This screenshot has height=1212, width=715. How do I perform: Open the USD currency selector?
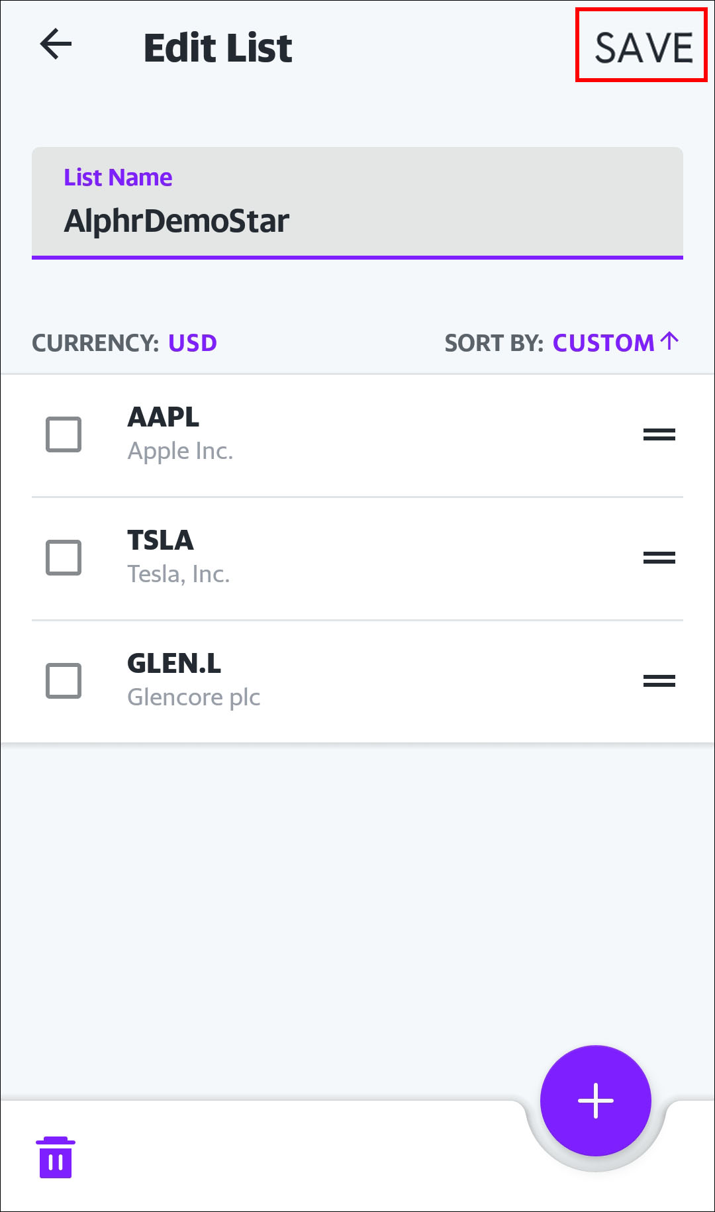(193, 343)
